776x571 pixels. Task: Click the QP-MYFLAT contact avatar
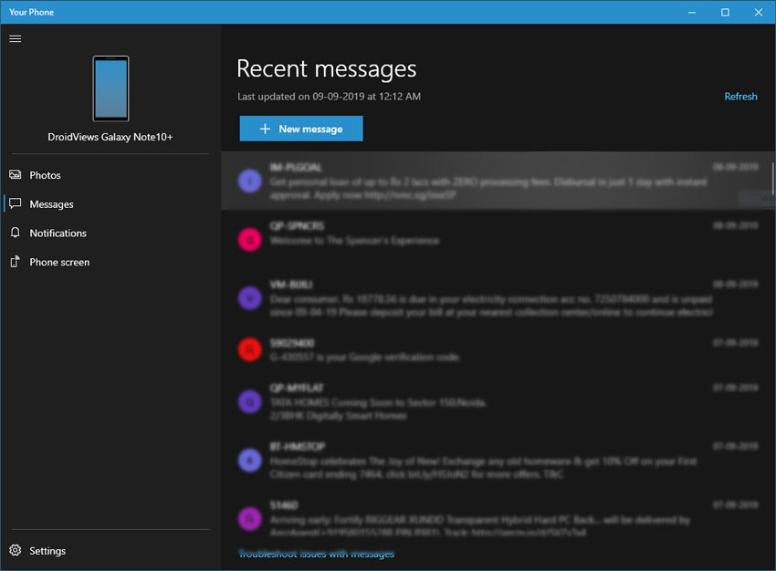[x=250, y=401]
